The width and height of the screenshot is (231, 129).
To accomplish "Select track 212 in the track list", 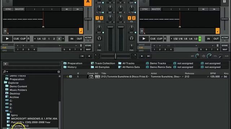I will click(146, 76).
